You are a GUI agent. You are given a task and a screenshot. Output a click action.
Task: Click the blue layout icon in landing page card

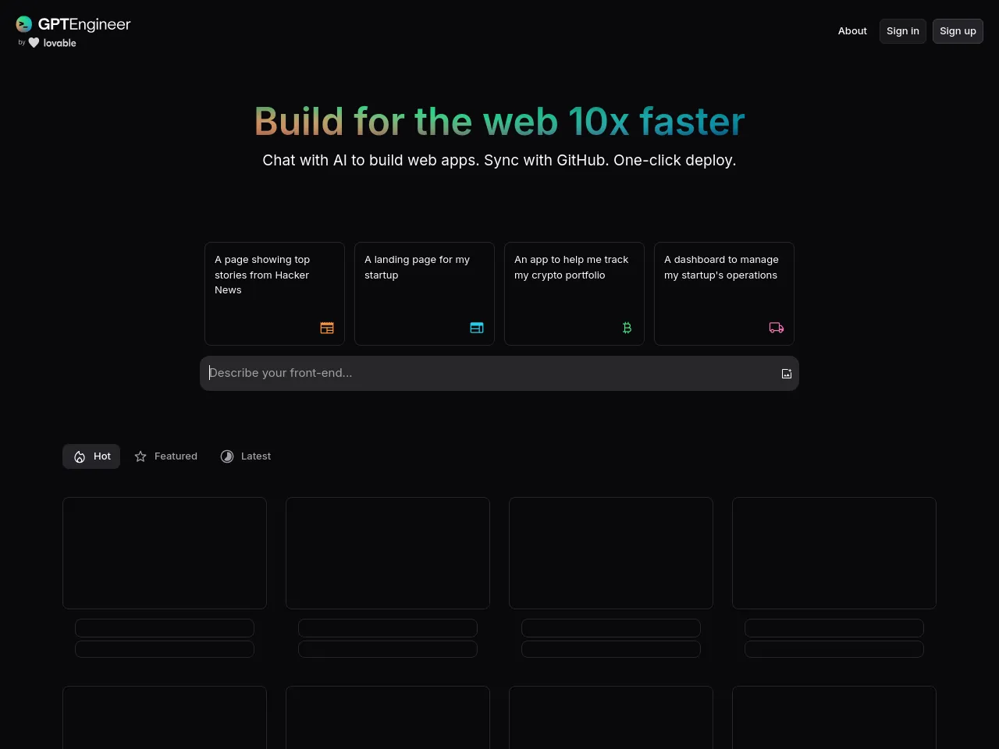(x=477, y=328)
